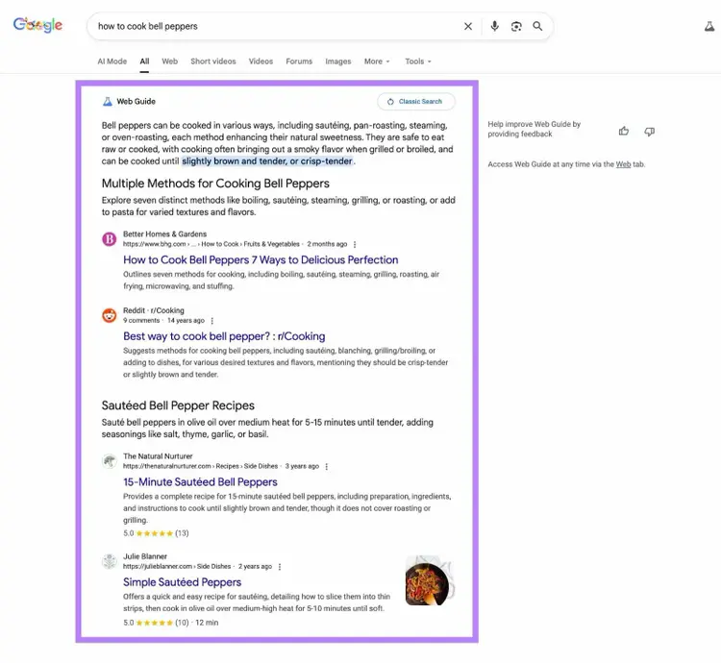Click the Sautéed Bell Pepper Recipes heading
The image size is (721, 663).
[178, 405]
